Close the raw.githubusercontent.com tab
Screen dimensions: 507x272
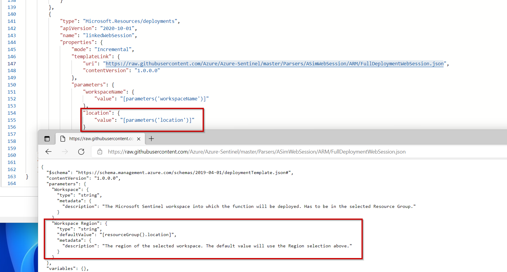pyautogui.click(x=139, y=139)
